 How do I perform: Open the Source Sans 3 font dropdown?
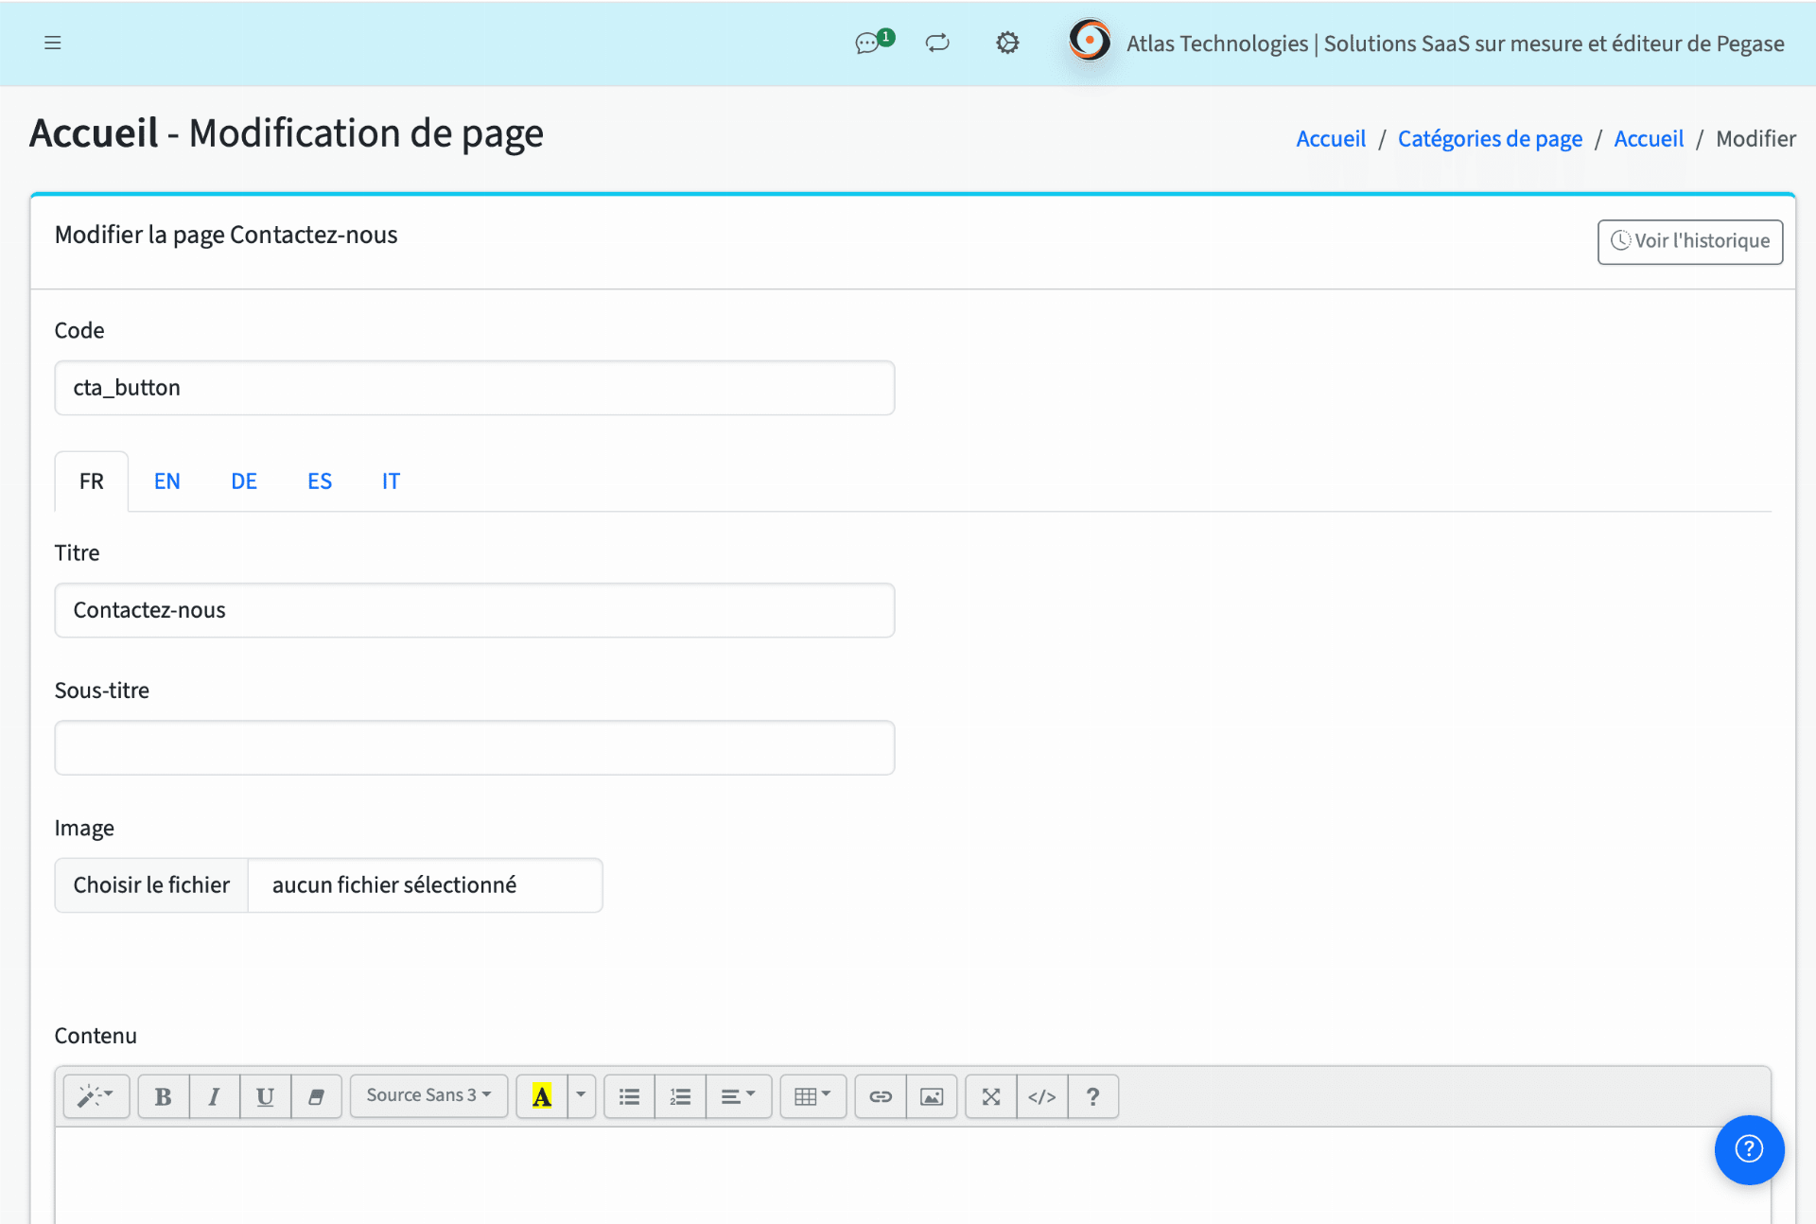pyautogui.click(x=428, y=1095)
